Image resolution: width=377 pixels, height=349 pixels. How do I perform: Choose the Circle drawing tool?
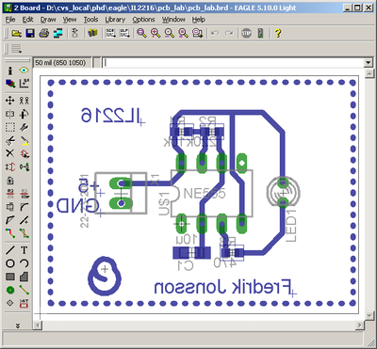pyautogui.click(x=10, y=263)
